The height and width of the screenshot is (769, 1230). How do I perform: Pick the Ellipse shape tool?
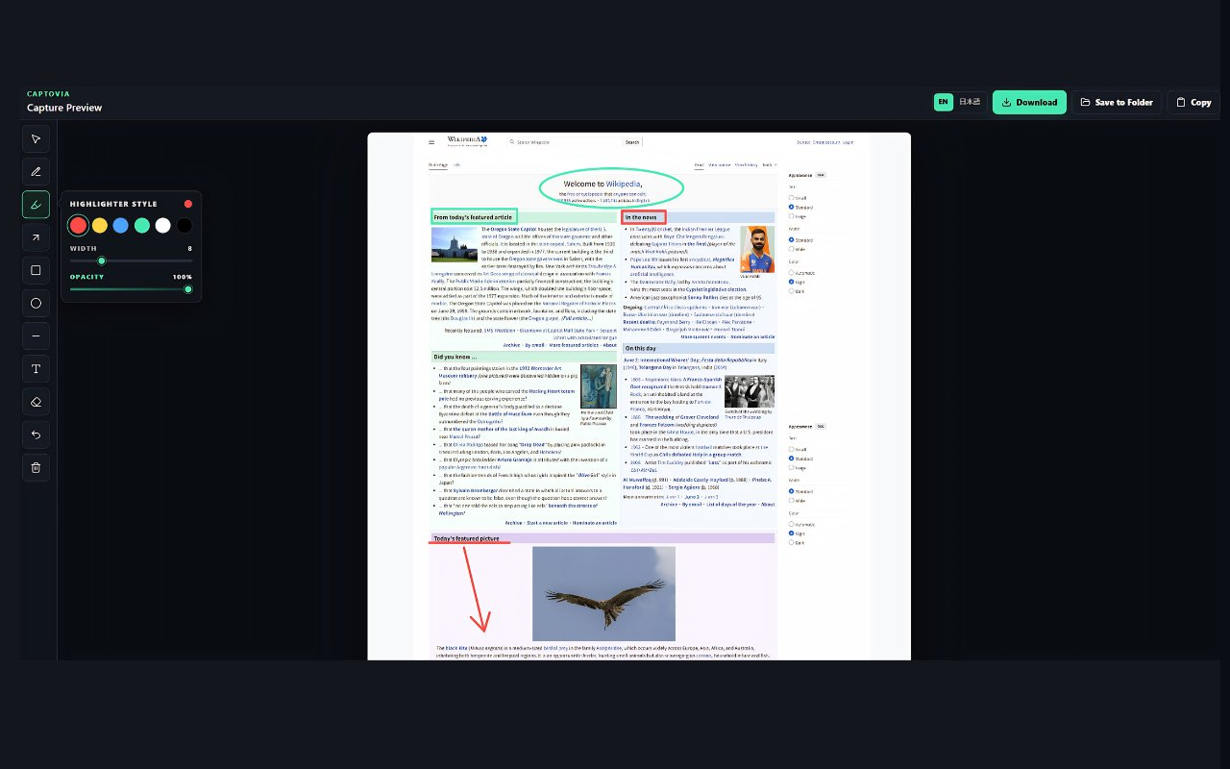(x=36, y=303)
